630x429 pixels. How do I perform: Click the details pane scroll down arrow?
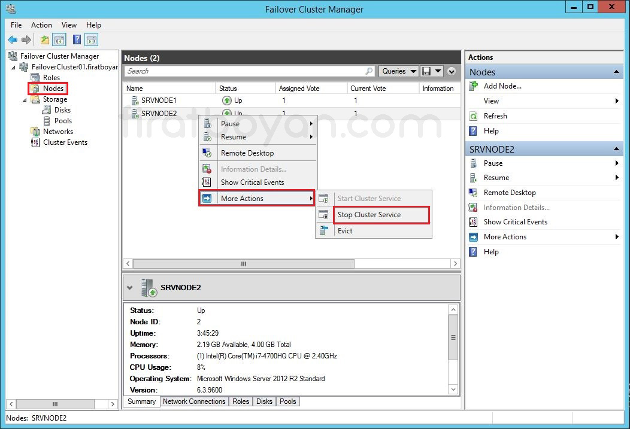click(x=453, y=390)
